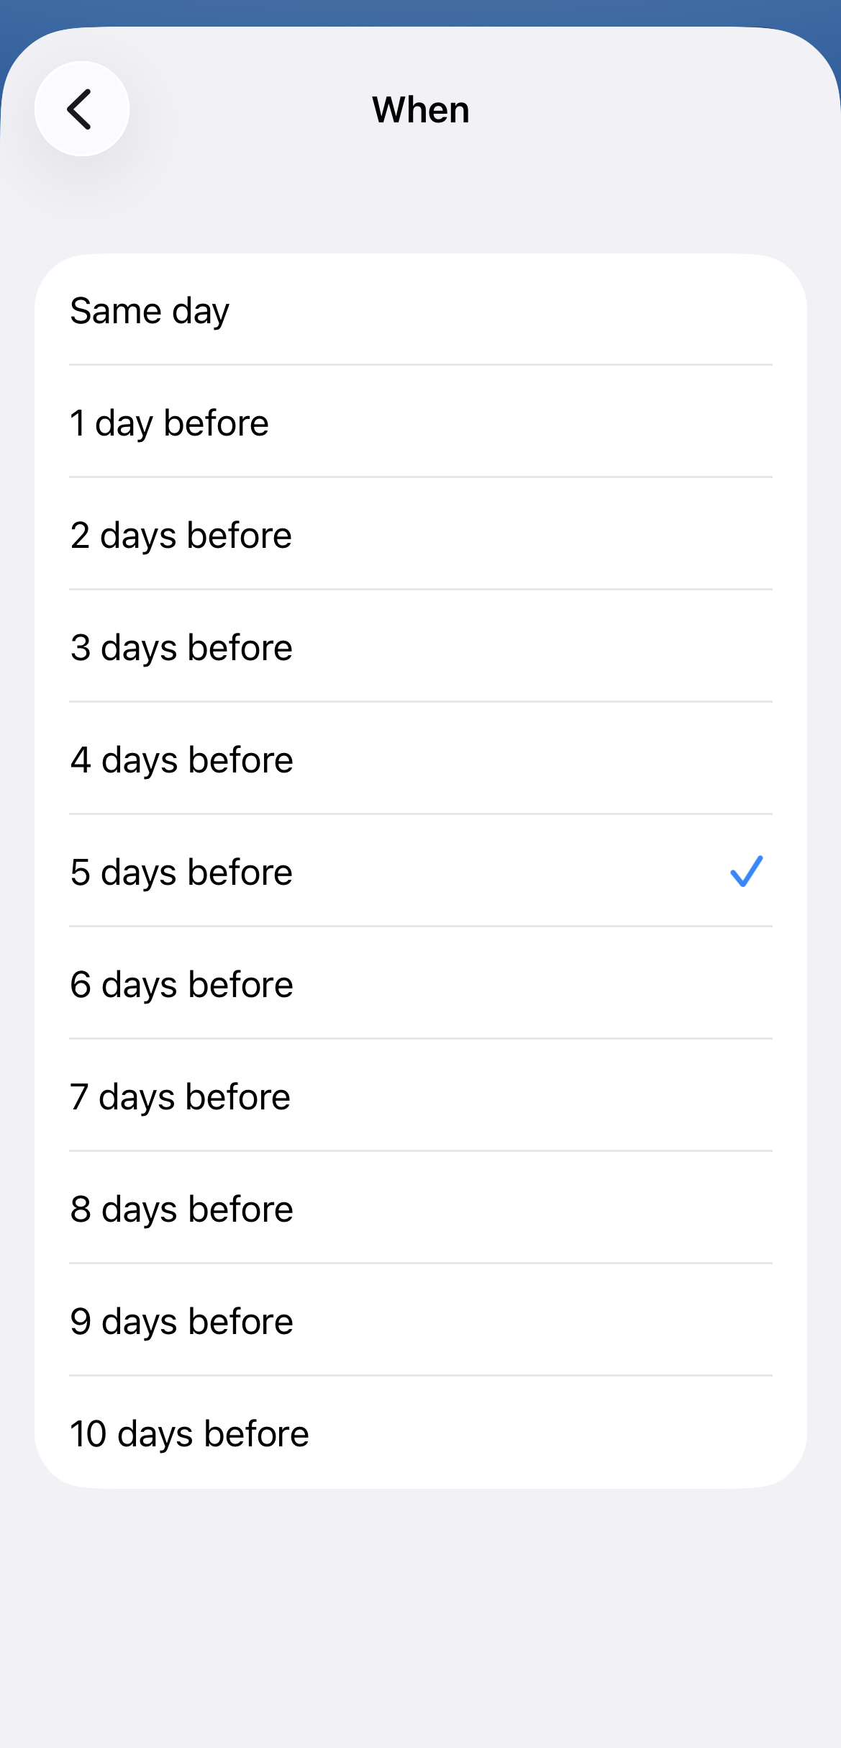Tap the back chevron icon

click(81, 109)
